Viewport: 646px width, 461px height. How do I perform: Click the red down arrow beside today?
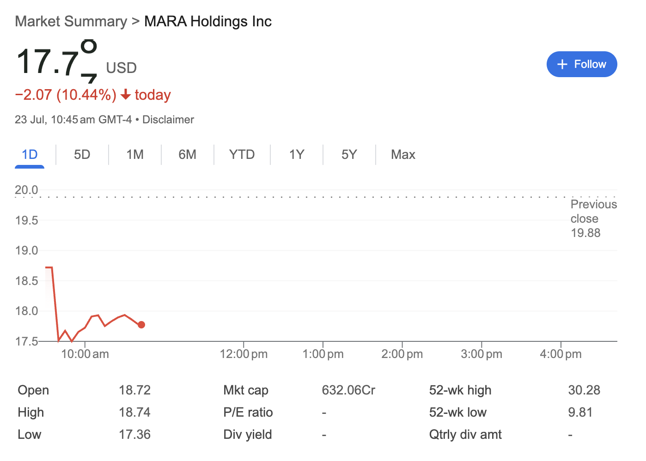pos(125,95)
